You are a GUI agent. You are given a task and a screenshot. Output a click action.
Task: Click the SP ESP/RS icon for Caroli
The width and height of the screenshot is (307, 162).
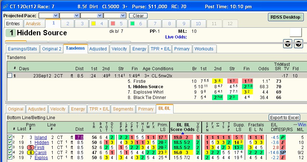point(283,152)
